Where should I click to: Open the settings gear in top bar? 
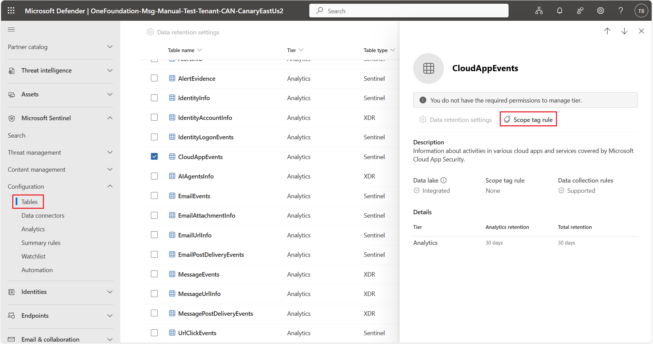pos(600,11)
